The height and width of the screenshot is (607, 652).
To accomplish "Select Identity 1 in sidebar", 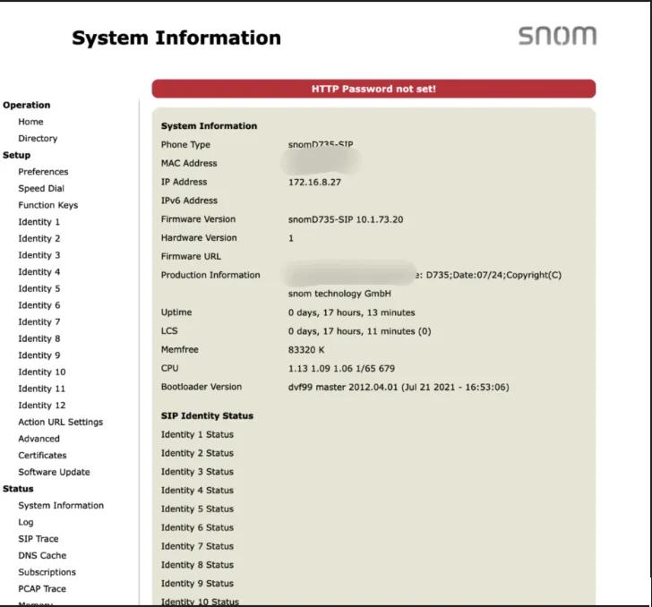I will (x=39, y=222).
